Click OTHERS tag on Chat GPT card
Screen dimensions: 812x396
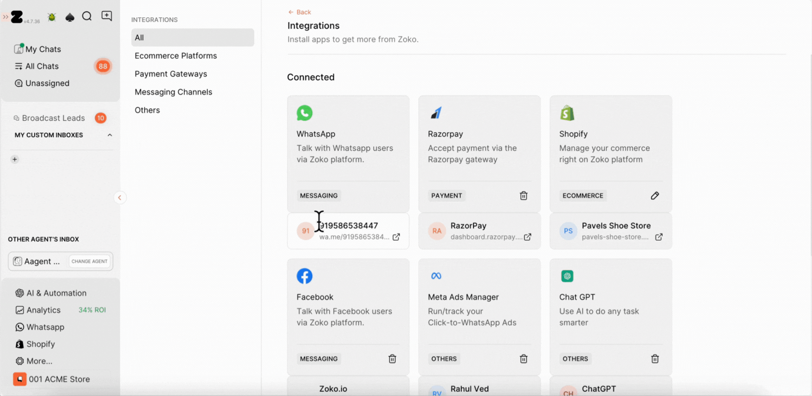575,359
